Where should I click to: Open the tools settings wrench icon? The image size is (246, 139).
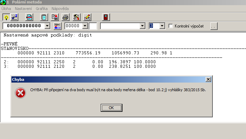tap(76, 17)
